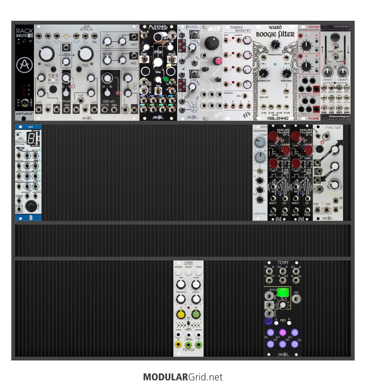The height and width of the screenshot is (385, 366).
Task: Click the Z5000 Delays button
Action: coord(188,272)
